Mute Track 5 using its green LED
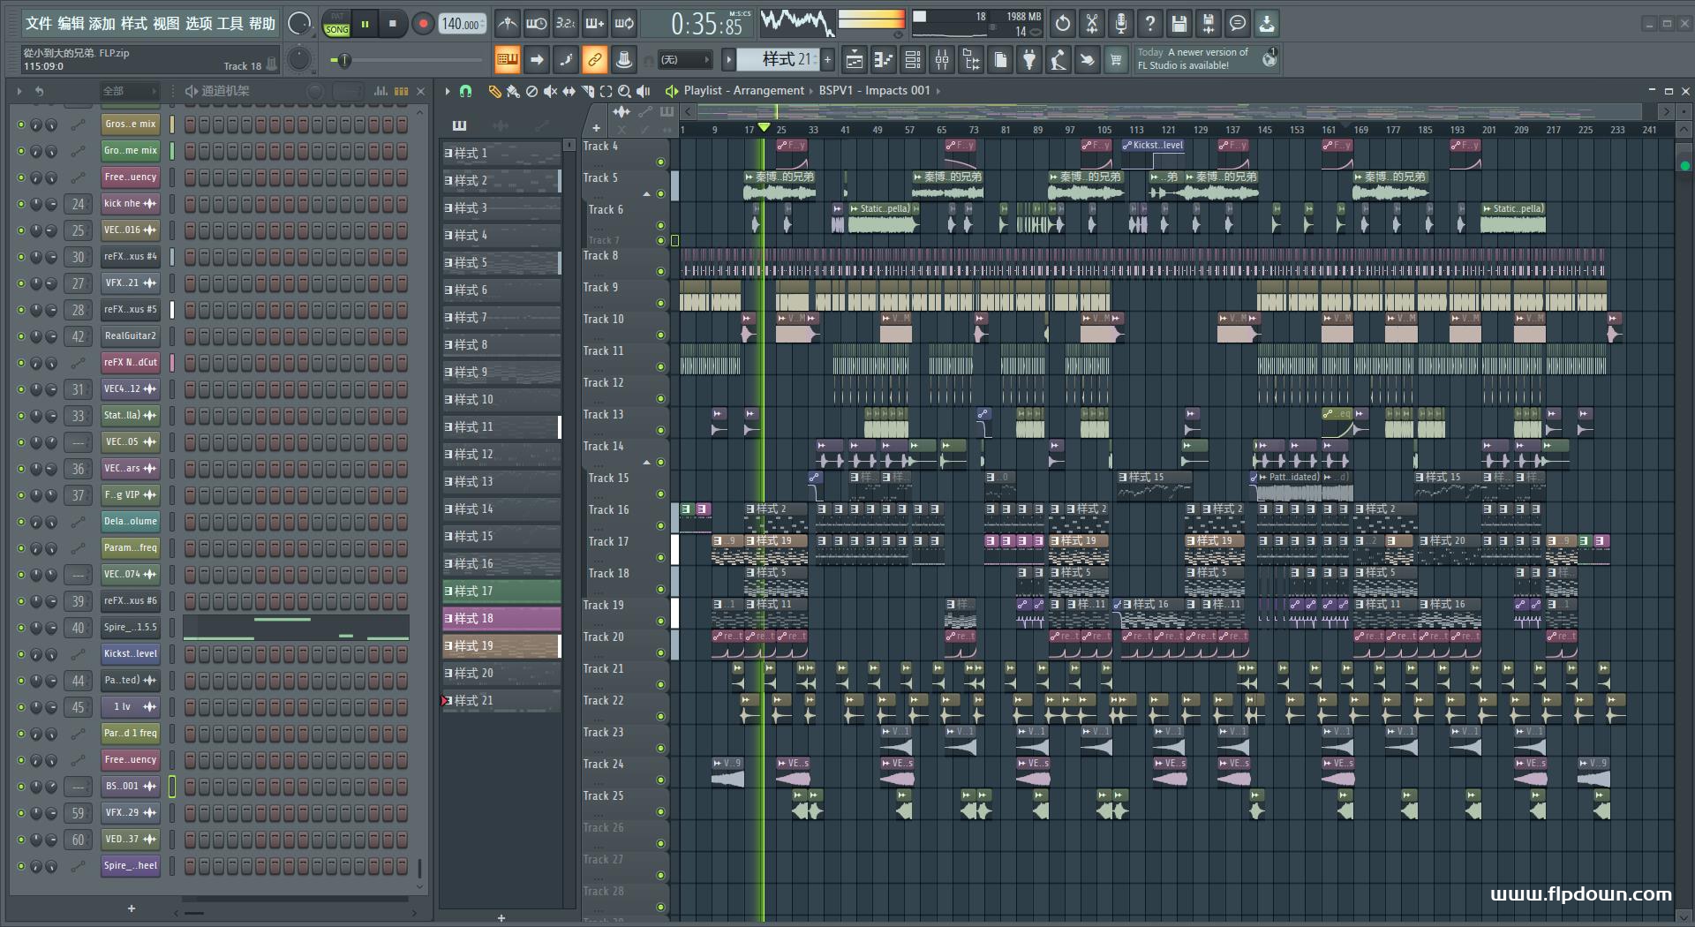The width and height of the screenshot is (1695, 927). click(660, 194)
